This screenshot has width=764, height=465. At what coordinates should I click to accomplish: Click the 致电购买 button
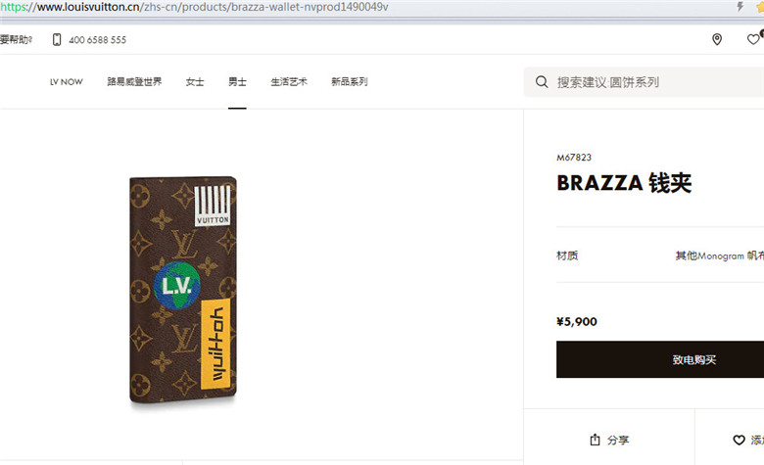click(x=660, y=359)
